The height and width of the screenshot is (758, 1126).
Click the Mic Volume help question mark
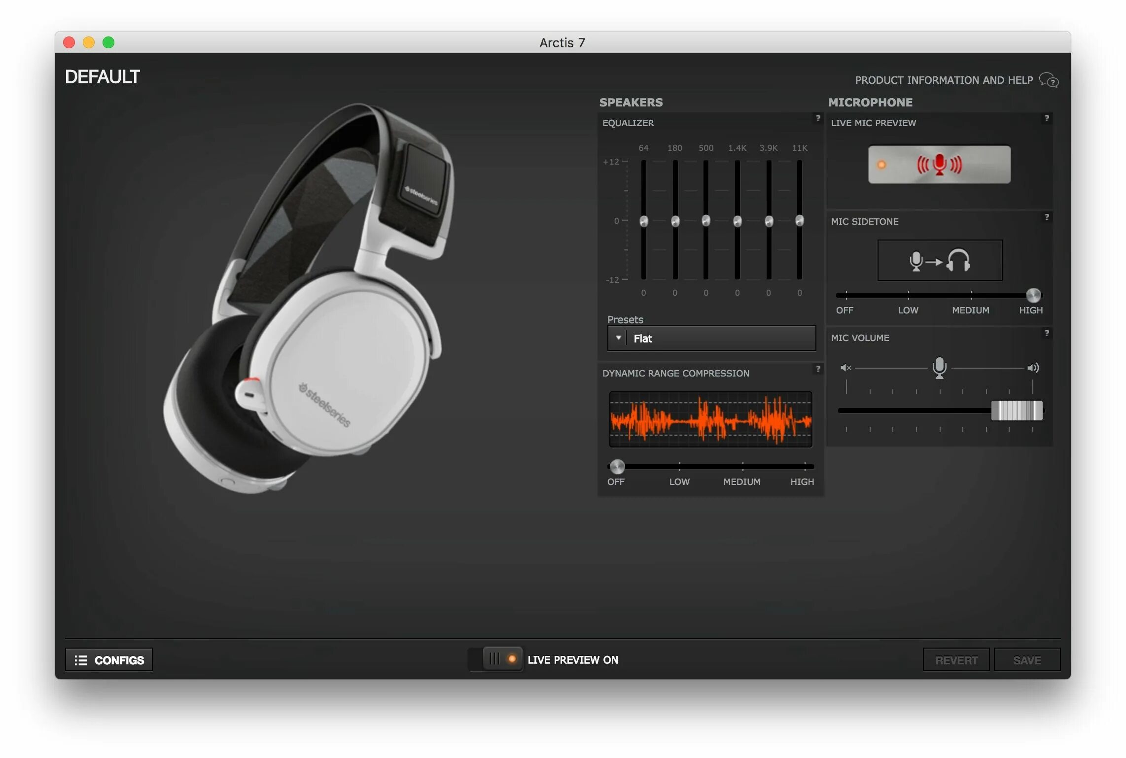[1047, 333]
